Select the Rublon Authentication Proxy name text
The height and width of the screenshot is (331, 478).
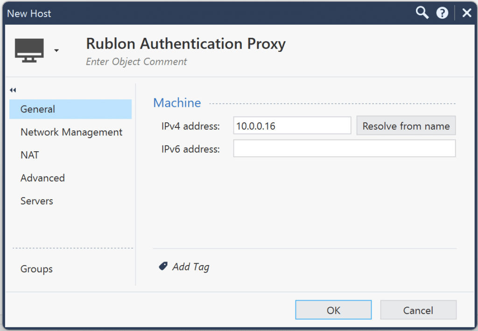point(185,44)
